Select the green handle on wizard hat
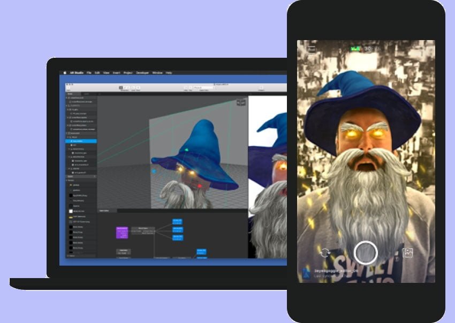Viewport: 455px width, 323px height. coord(187,150)
